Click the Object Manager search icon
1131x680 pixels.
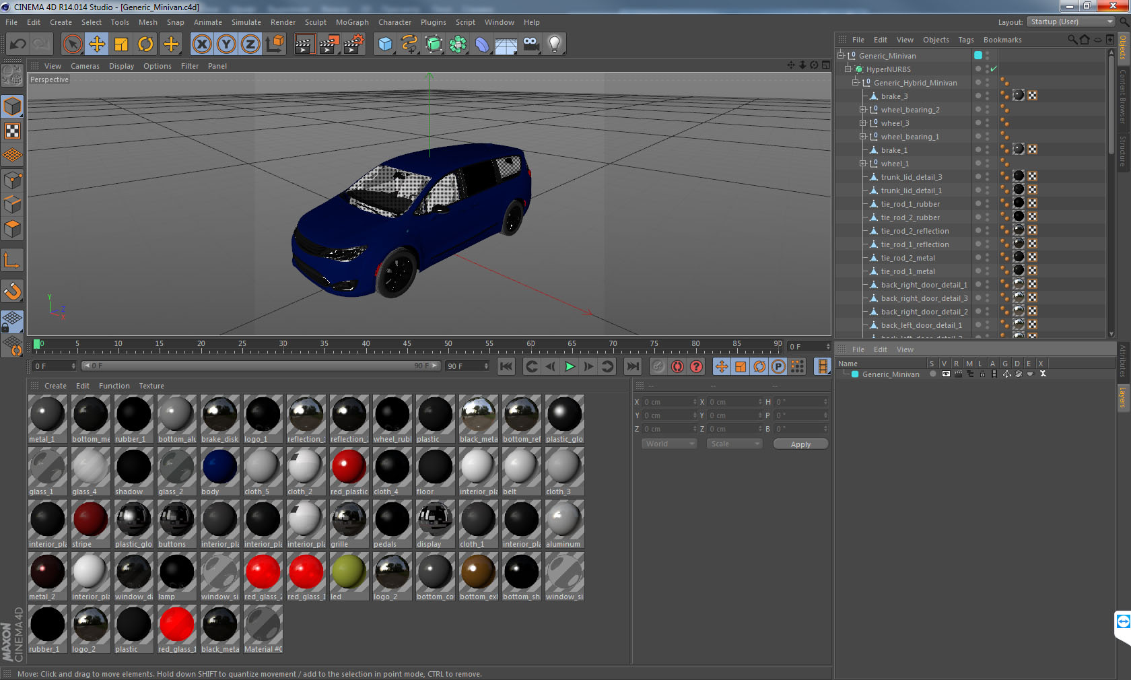pos(1072,40)
